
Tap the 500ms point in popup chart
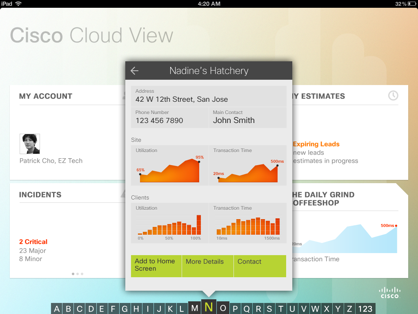[278, 166]
